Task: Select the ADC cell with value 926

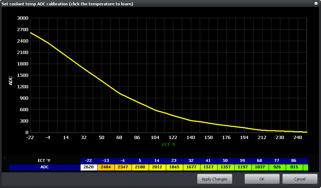Action: 277,167
